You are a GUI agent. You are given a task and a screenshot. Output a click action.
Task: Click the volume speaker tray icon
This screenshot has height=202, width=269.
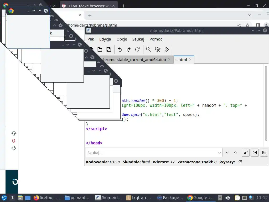coord(228,198)
